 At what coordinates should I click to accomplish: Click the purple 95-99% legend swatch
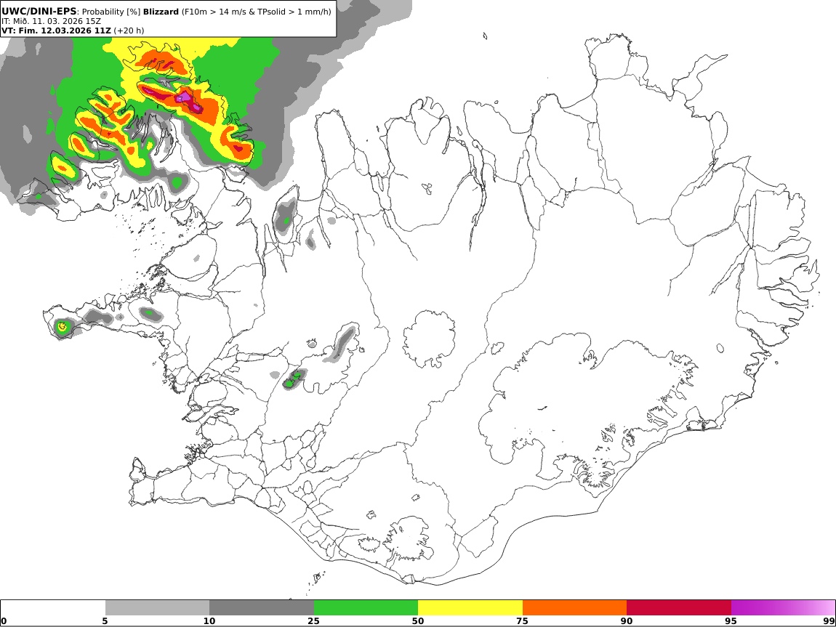[783, 608]
